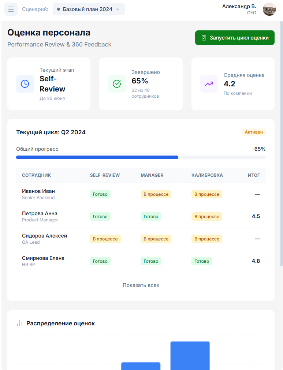Expand the Базовый план 2024 scenario dropdown
Screen dimensions: 283x370
[88, 9]
